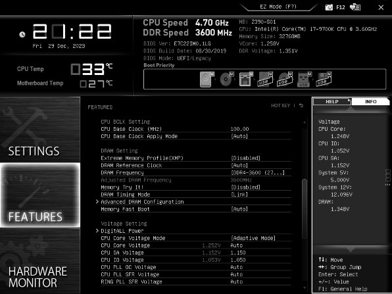Viewport: 392px width, 294px height.
Task: Click the undo arrow next to HOT KEY
Action: pos(301,105)
